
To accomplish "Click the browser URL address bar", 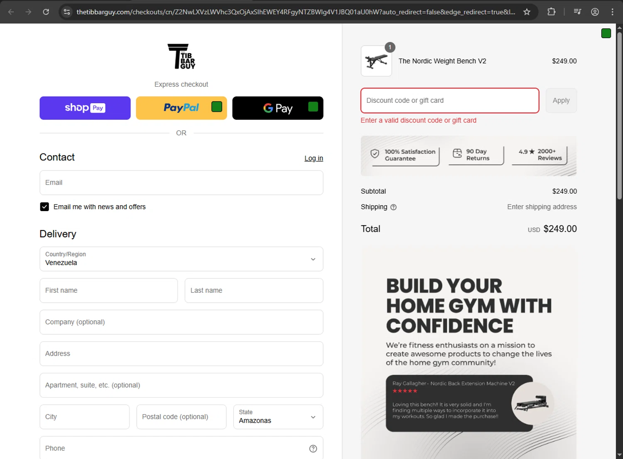I will pyautogui.click(x=296, y=12).
